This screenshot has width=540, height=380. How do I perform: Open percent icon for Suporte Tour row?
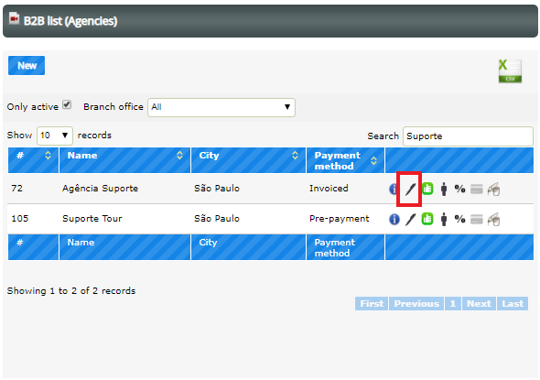tap(459, 219)
